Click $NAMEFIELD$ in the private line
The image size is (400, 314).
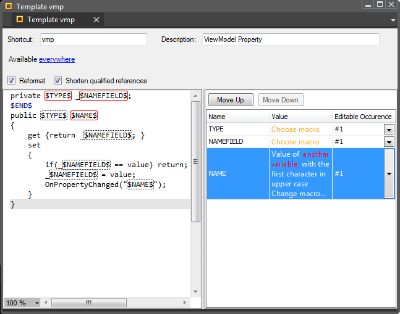103,96
